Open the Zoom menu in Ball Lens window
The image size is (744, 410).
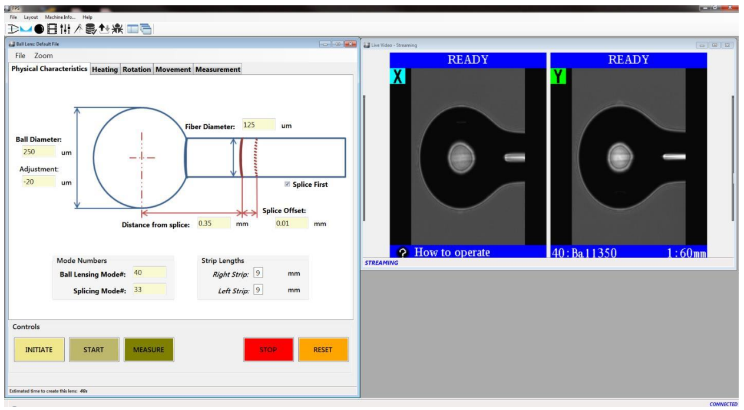pyautogui.click(x=44, y=56)
